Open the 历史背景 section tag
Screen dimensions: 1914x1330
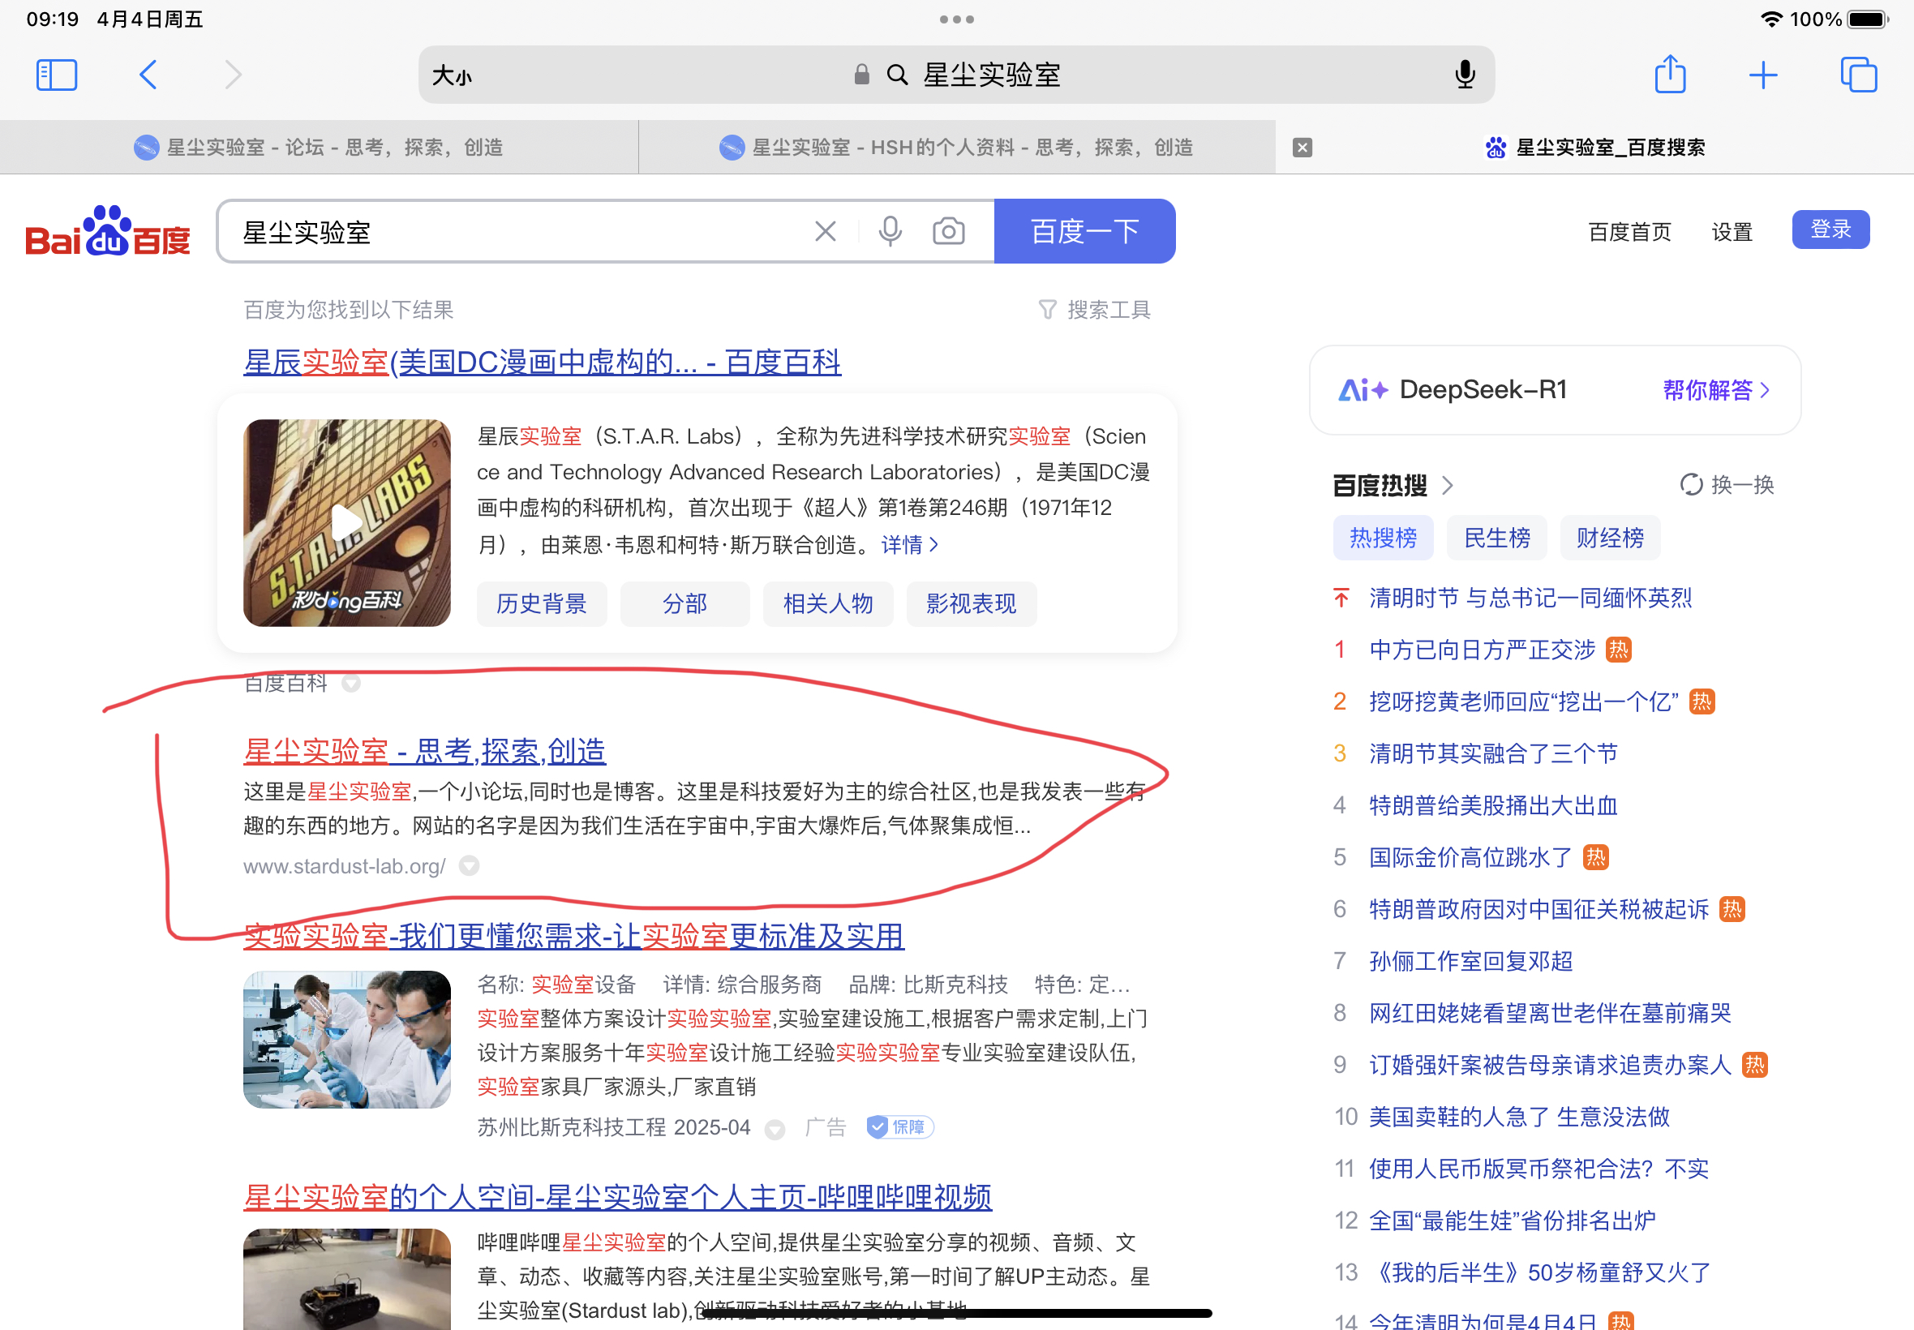tap(542, 603)
